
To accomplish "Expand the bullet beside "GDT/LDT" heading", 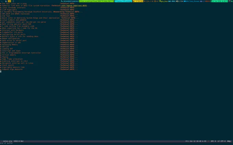I will point(1,47).
